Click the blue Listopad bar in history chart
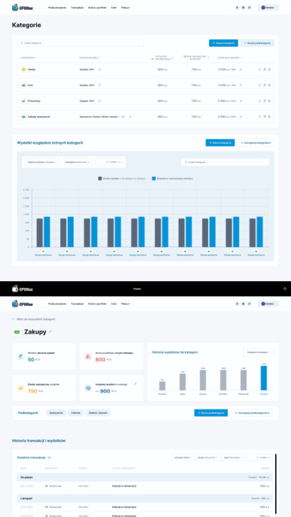The height and width of the screenshot is (517, 291). click(x=264, y=378)
